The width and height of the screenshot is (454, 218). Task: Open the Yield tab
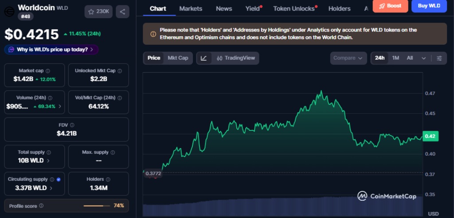tap(253, 9)
